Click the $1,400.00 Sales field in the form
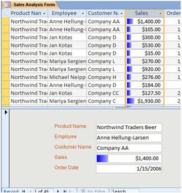This screenshot has width=182, height=193. [129, 159]
